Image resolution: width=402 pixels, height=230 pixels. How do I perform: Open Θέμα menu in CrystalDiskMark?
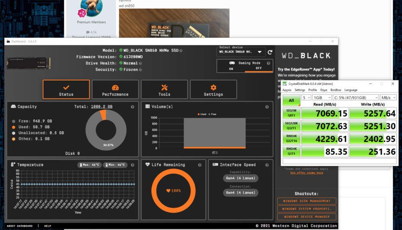tap(324, 90)
